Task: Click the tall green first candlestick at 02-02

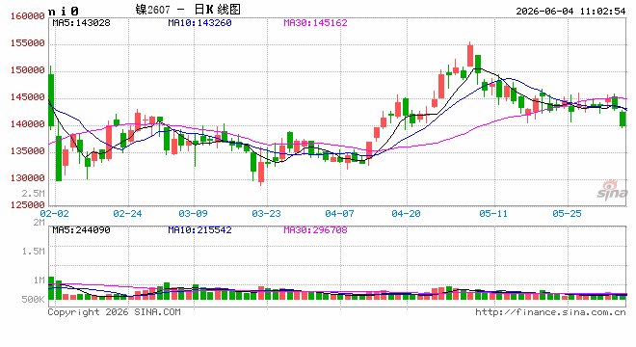Action: point(51,100)
